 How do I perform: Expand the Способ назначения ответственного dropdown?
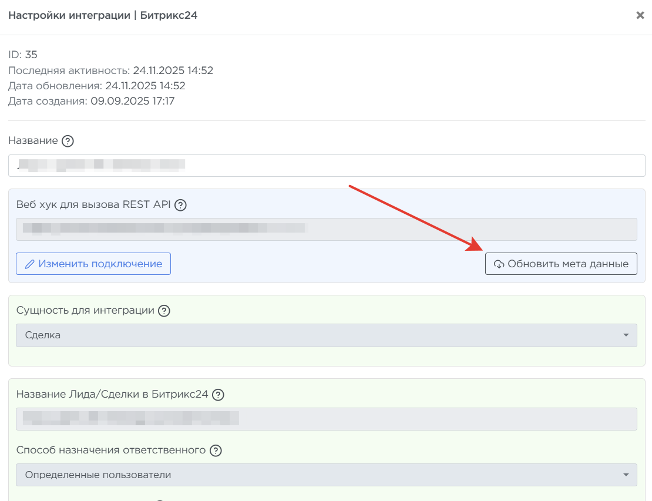(326, 475)
